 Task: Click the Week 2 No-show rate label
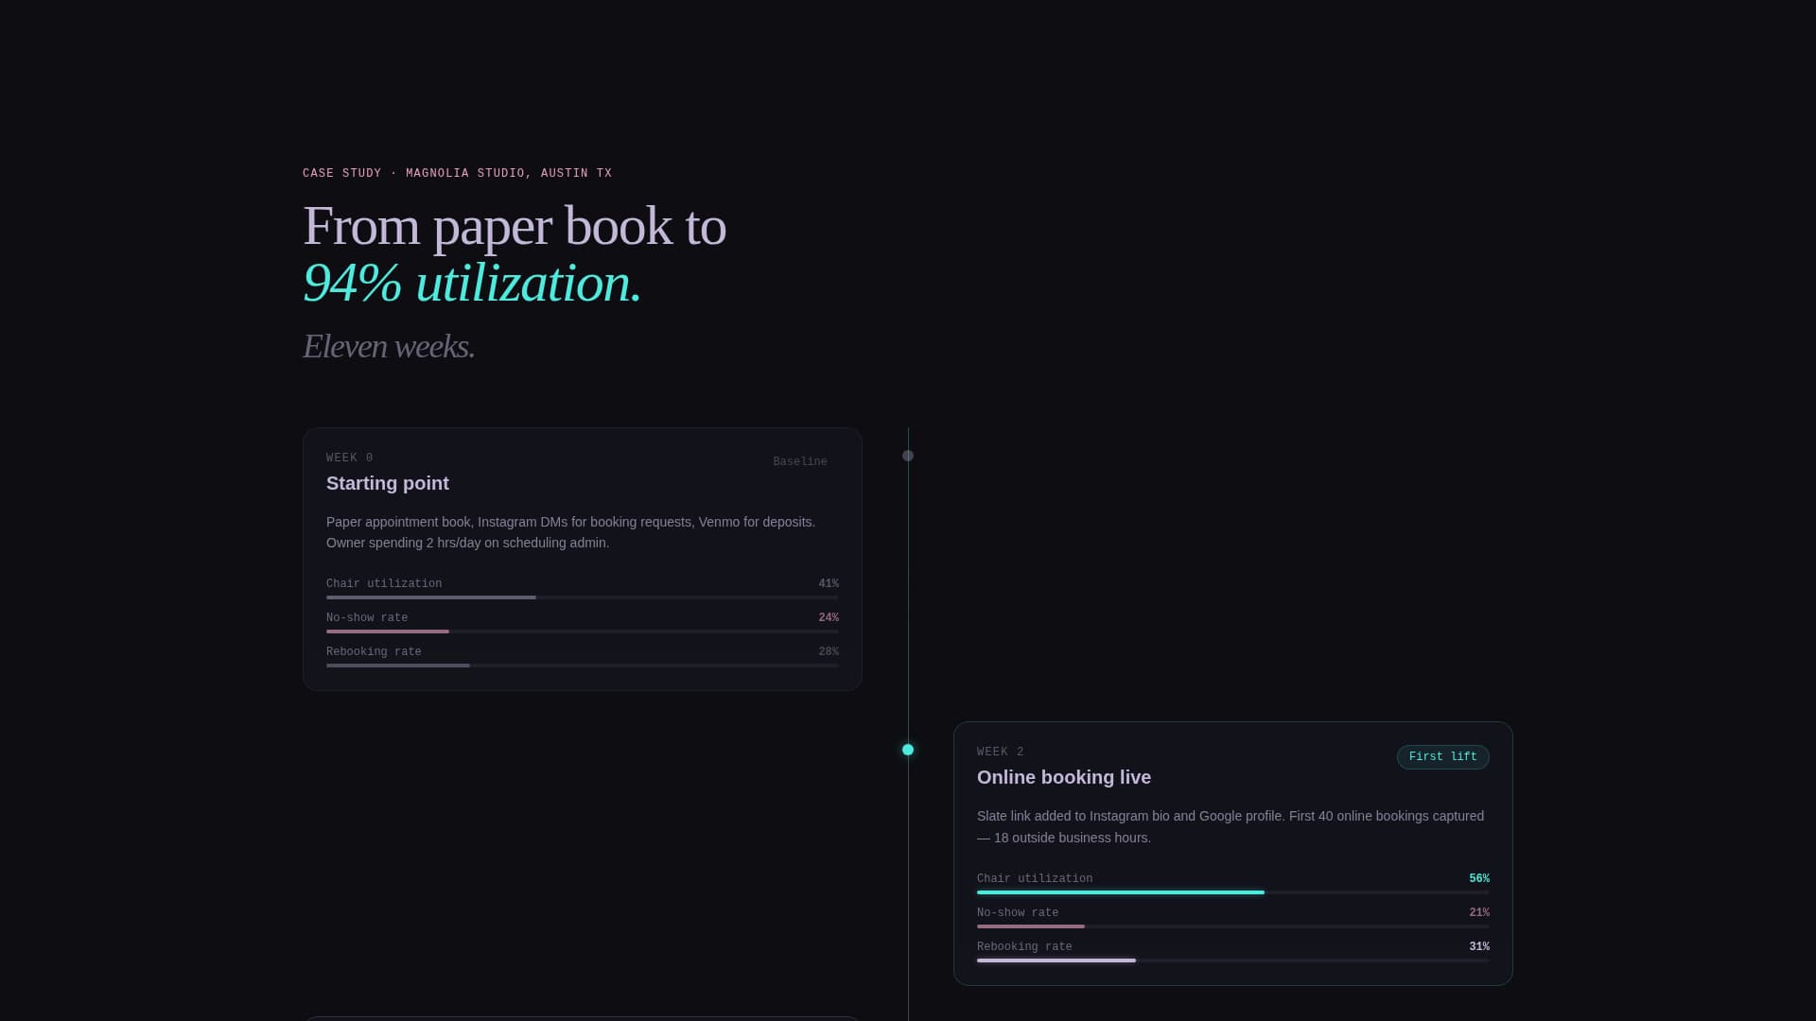(x=1018, y=913)
